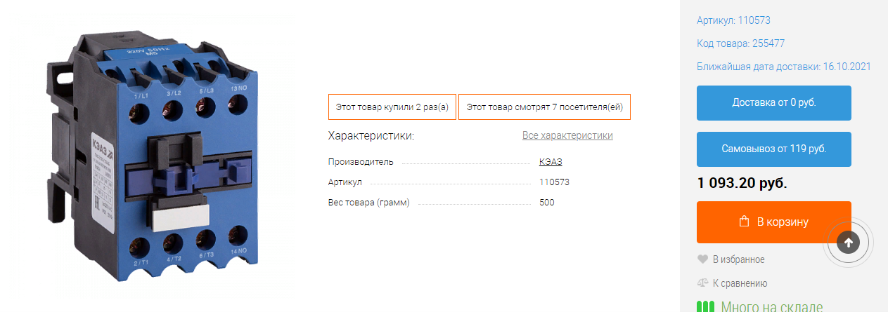Click the shopping bag icon in the orange button
The height and width of the screenshot is (312, 888).
tap(744, 222)
